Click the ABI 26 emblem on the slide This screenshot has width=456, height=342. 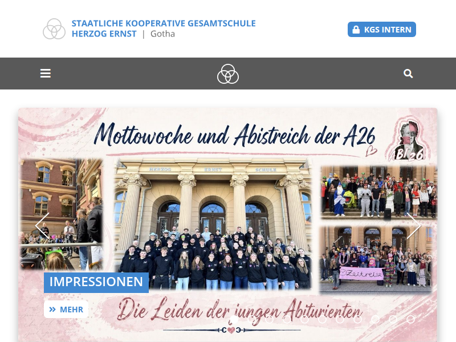(x=408, y=140)
